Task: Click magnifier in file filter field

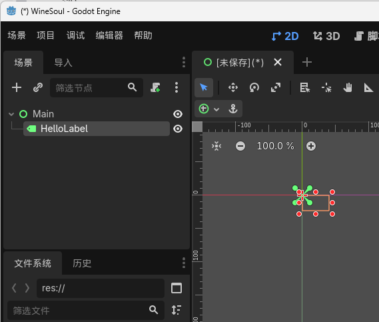Action: [x=153, y=309]
